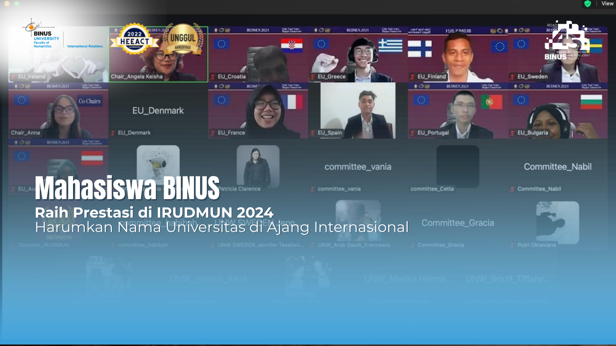Click the muted mic icon beside committee_vania
The image size is (616, 346).
pyautogui.click(x=313, y=189)
